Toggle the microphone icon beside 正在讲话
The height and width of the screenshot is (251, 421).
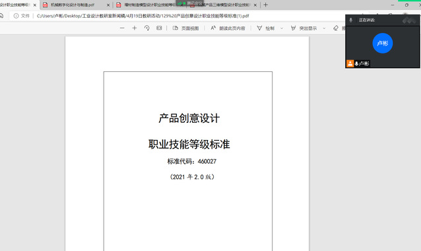350,20
